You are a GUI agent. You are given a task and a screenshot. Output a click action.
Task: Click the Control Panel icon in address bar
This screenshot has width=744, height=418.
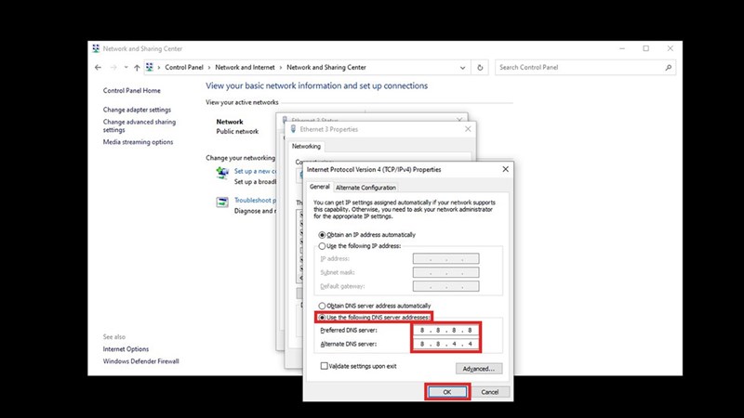click(150, 67)
